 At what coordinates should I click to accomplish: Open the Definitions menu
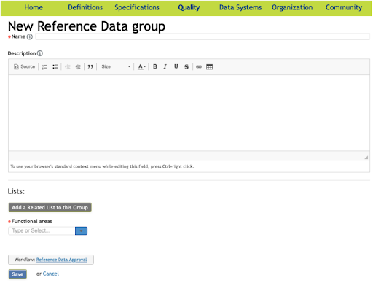(x=85, y=7)
